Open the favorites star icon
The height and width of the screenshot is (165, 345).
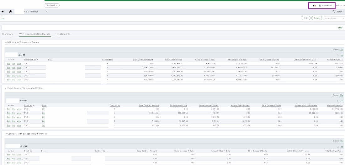(x=3, y=12)
